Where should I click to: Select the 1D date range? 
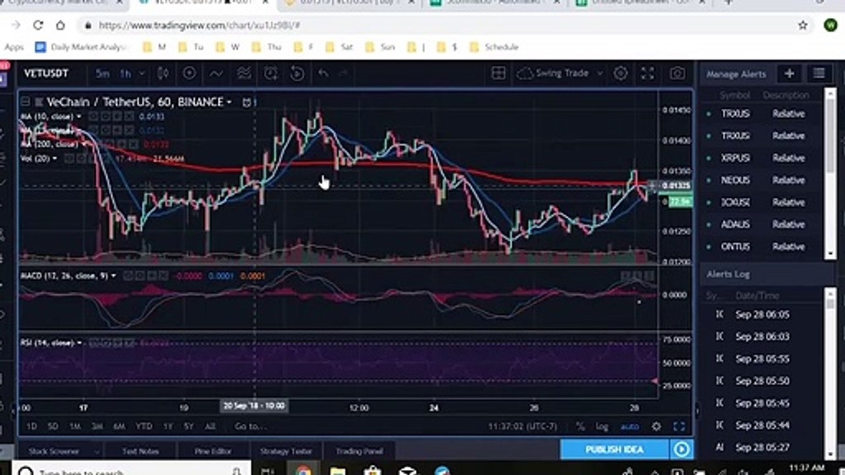[x=31, y=427]
